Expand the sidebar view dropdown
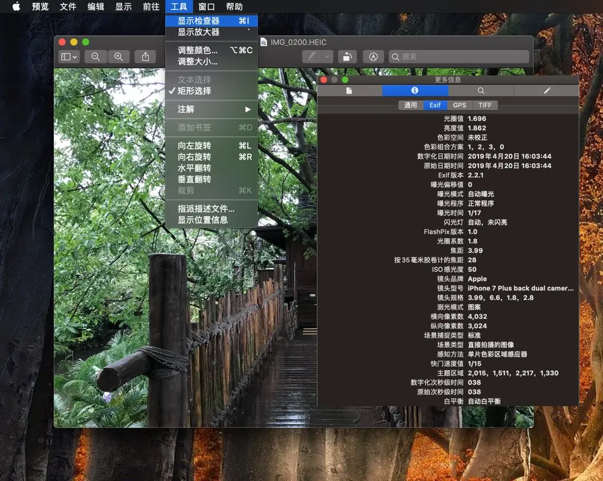This screenshot has width=603, height=481. [x=69, y=57]
